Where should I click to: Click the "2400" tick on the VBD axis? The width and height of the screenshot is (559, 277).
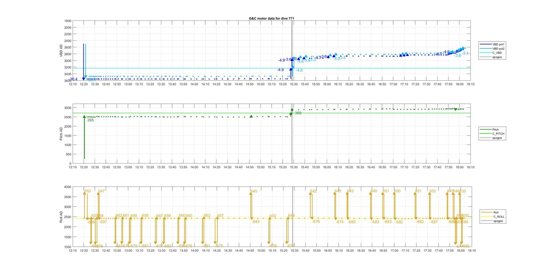pos(68,41)
